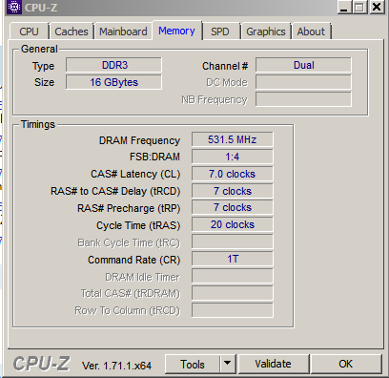Click the tRP 7 clocks value
This screenshot has height=378, width=389.
pos(233,207)
